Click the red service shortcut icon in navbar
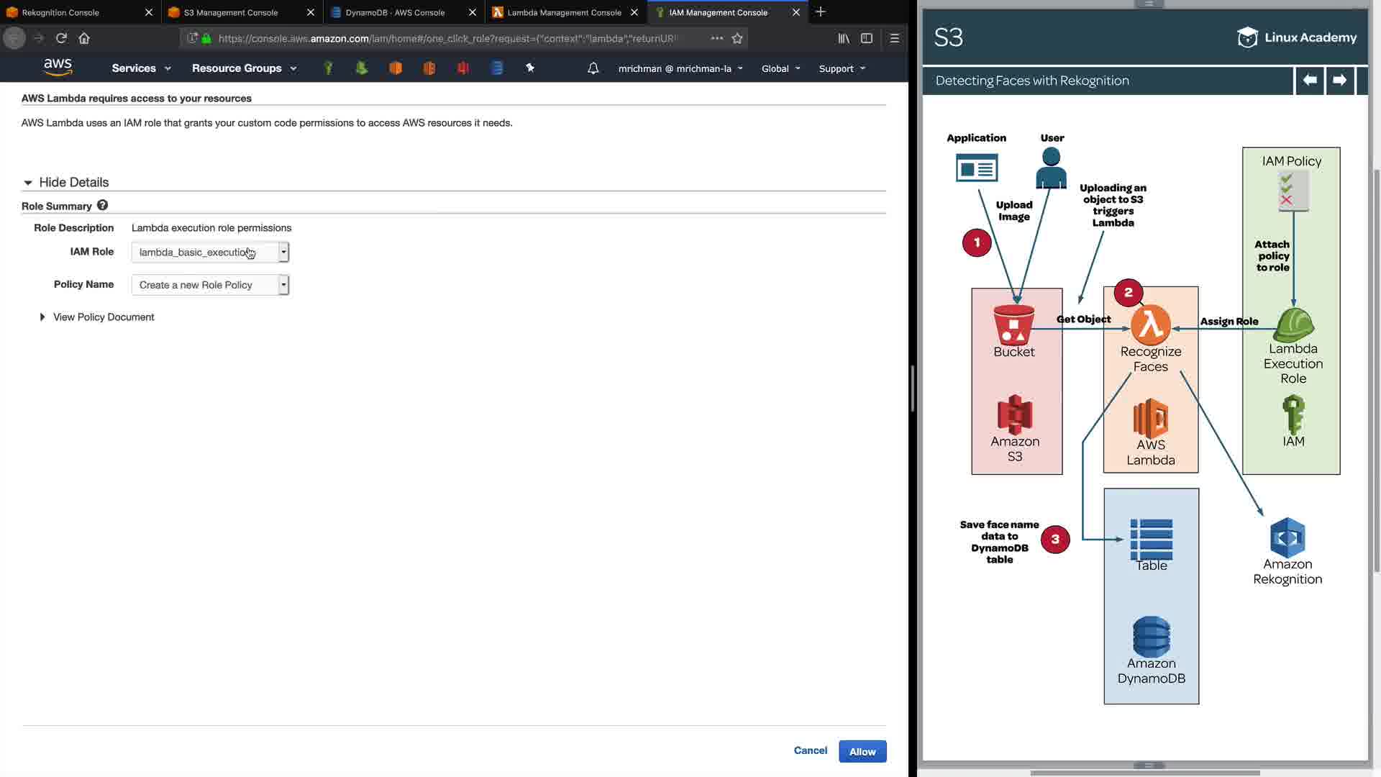 (462, 68)
